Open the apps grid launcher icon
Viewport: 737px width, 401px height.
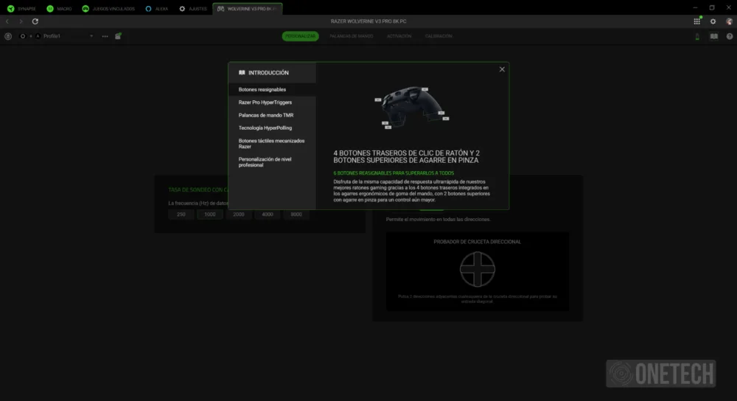pos(697,21)
